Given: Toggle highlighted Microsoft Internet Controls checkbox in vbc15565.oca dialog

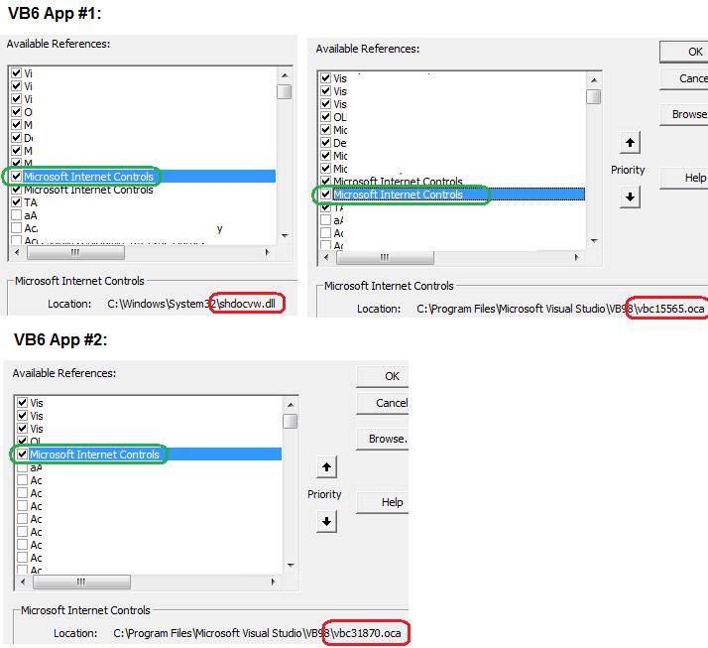Looking at the screenshot, I should (325, 194).
